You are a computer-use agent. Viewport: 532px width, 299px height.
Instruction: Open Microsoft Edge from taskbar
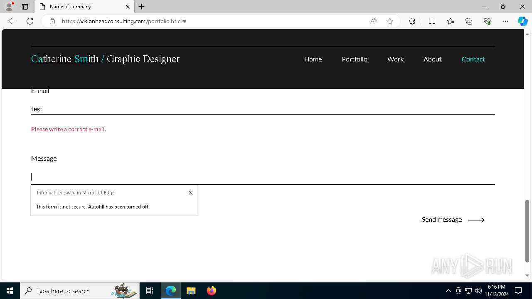coord(171,291)
